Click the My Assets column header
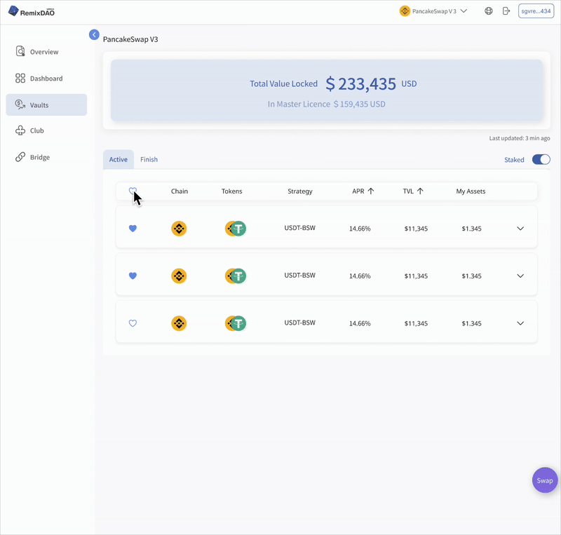The width and height of the screenshot is (561, 535). (471, 191)
